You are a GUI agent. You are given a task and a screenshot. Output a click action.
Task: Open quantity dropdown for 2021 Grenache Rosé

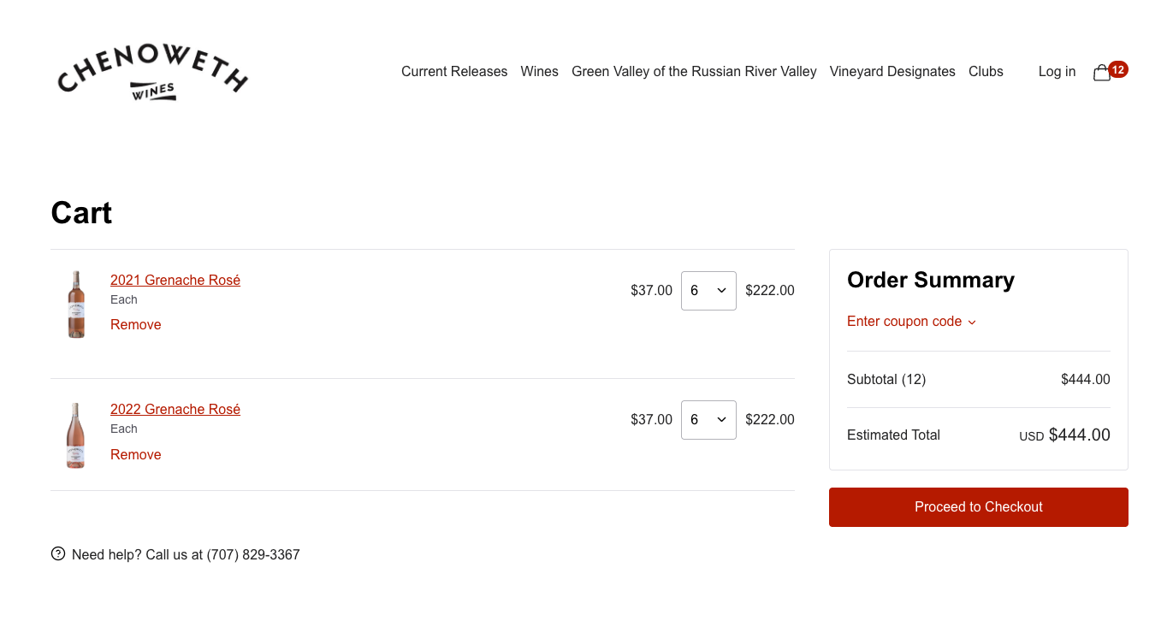[708, 291]
